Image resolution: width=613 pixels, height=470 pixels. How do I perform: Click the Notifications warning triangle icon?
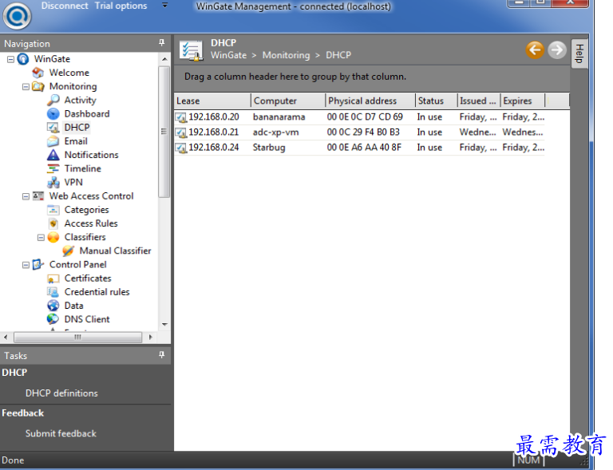tap(53, 155)
